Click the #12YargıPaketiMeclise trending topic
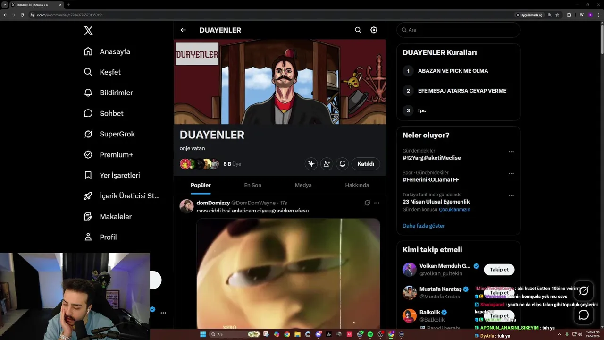 pos(431,158)
